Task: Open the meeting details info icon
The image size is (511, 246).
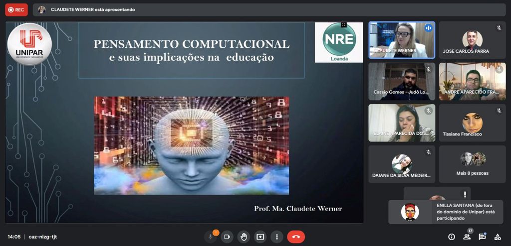Action: coord(452,237)
